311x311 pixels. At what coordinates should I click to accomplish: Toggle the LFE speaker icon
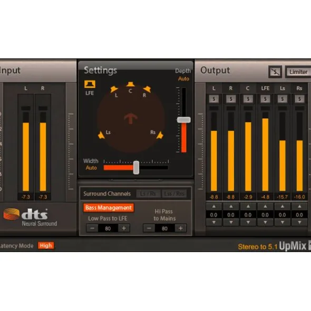point(90,84)
